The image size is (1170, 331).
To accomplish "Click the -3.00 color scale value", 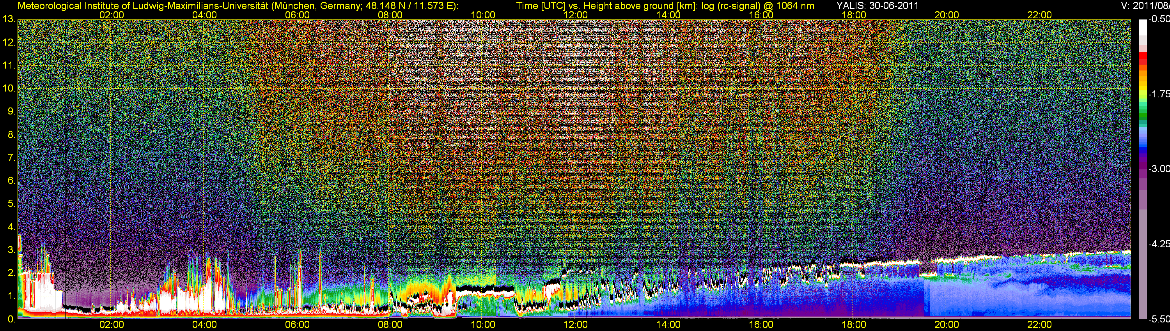I will tap(1159, 169).
